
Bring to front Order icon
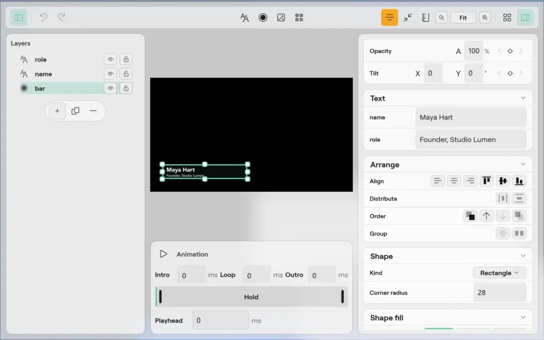click(x=470, y=216)
